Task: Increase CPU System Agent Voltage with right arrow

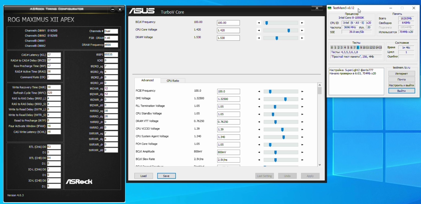Action: (302, 137)
